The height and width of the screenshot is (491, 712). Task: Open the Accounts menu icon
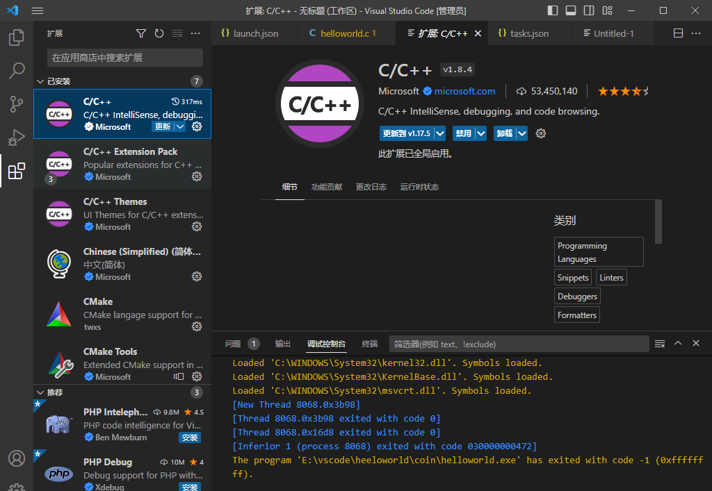(x=17, y=458)
